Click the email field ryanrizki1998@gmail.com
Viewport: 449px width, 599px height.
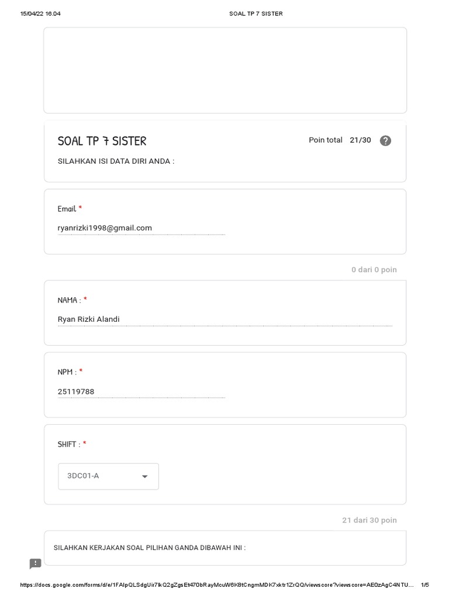105,228
